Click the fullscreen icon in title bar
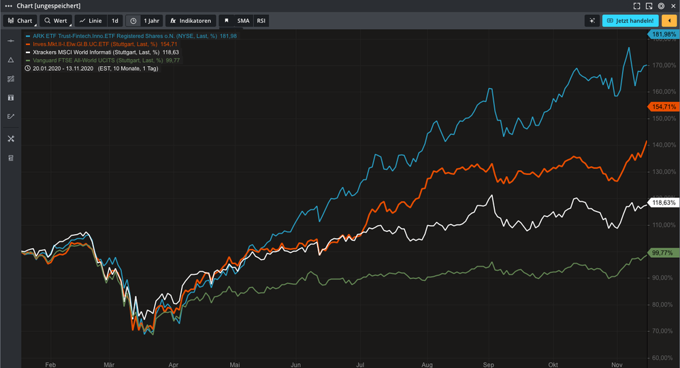Image resolution: width=680 pixels, height=368 pixels. (637, 5)
